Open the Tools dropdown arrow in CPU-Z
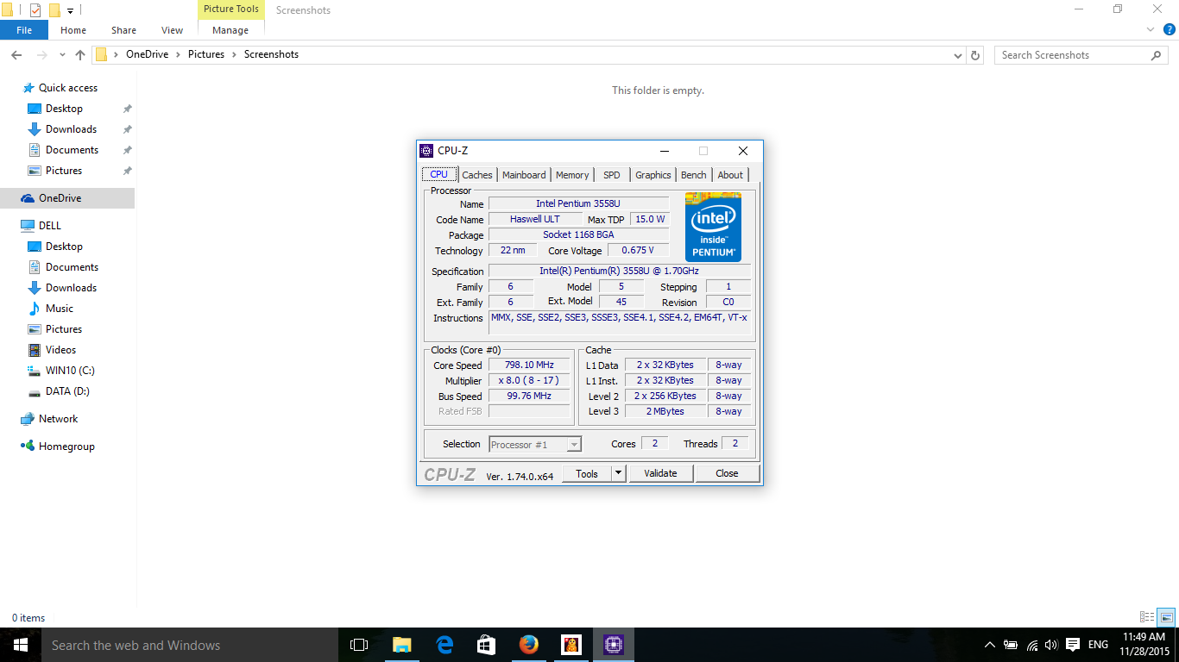This screenshot has width=1179, height=662. 618,473
